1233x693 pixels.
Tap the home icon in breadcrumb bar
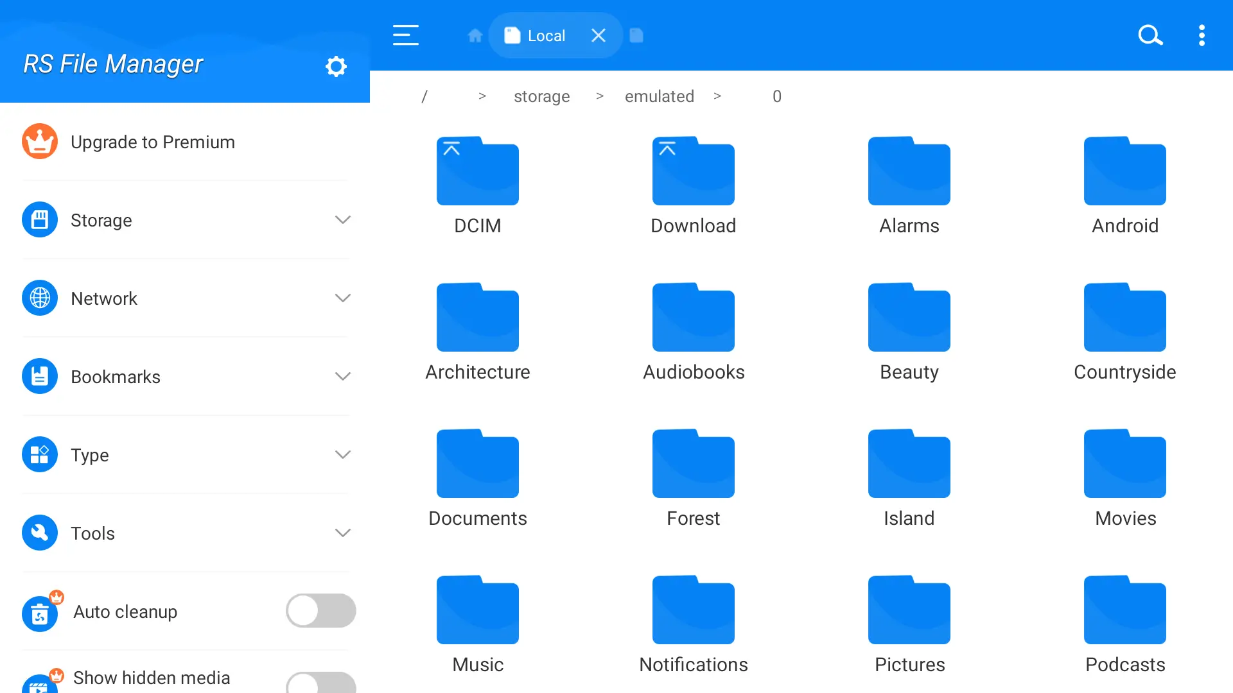point(475,35)
